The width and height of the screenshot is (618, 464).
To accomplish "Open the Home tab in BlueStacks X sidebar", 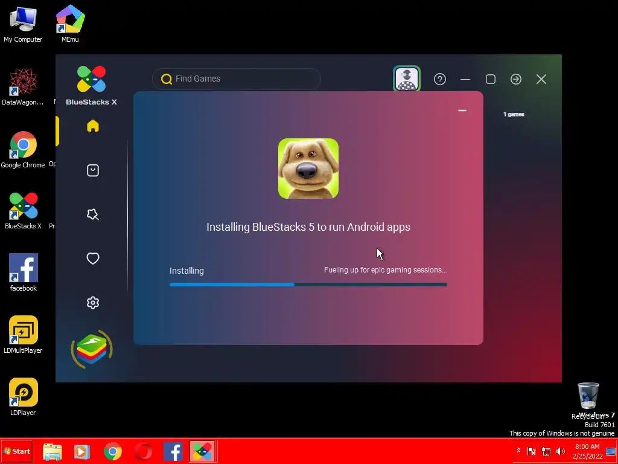I will click(92, 126).
